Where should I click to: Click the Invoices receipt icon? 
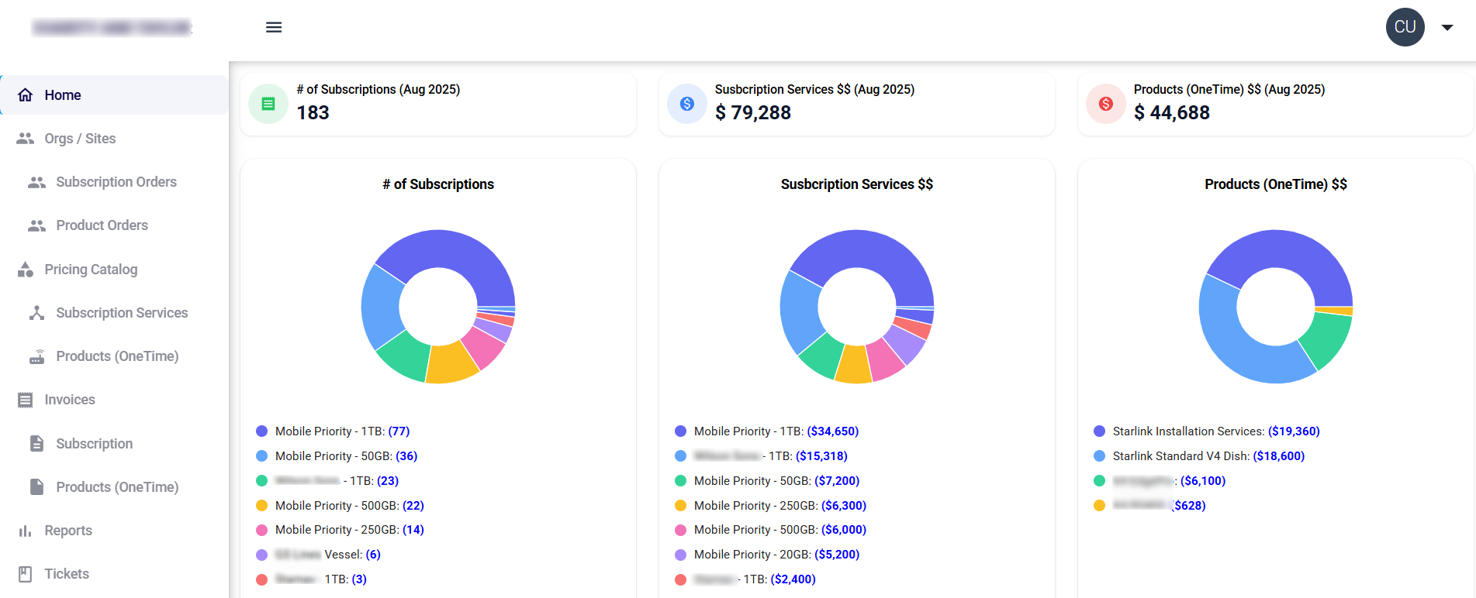click(26, 400)
